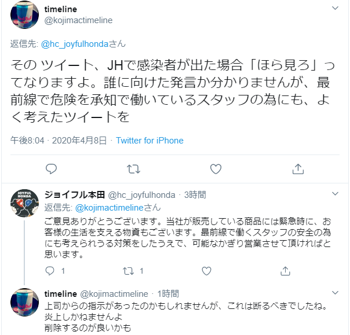Image resolution: width=350 pixels, height=335 pixels.
Task: Reply to the Joyful Honda tweet
Action: 50,270
